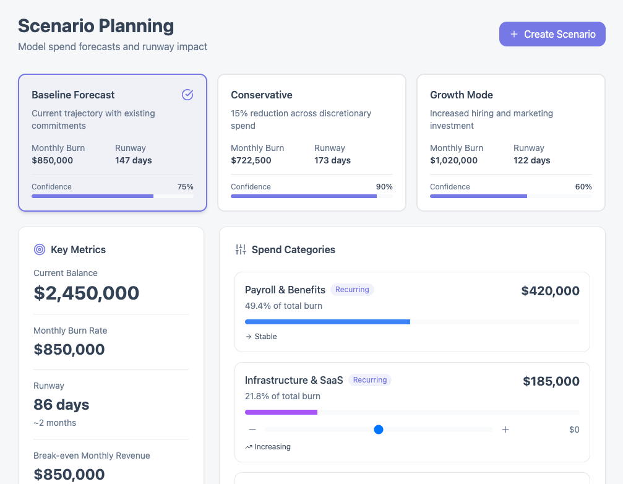Viewport: 623px width, 484px height.
Task: Click the Create Scenario button
Action: click(552, 34)
